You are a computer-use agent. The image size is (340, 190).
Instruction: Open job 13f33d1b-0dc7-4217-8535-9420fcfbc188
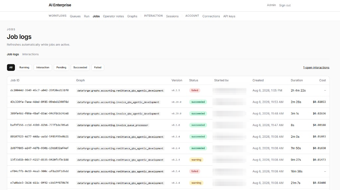40,160
